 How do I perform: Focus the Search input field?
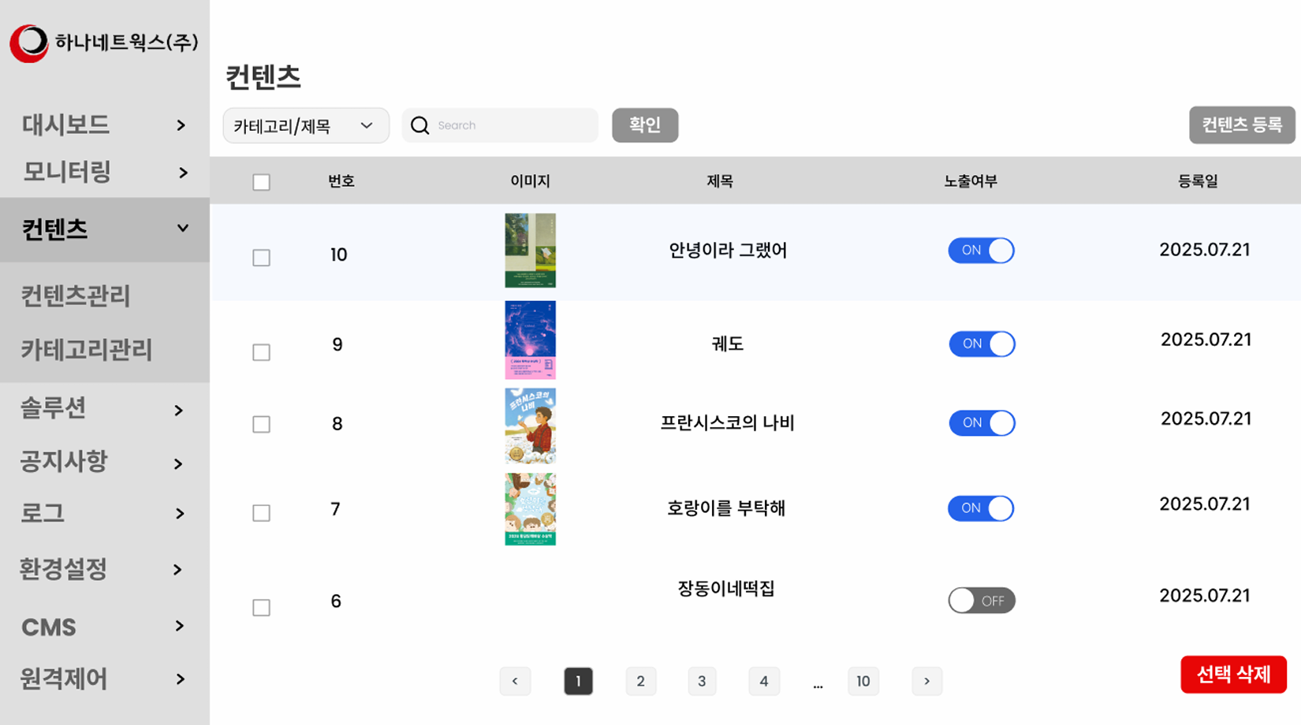coord(513,125)
